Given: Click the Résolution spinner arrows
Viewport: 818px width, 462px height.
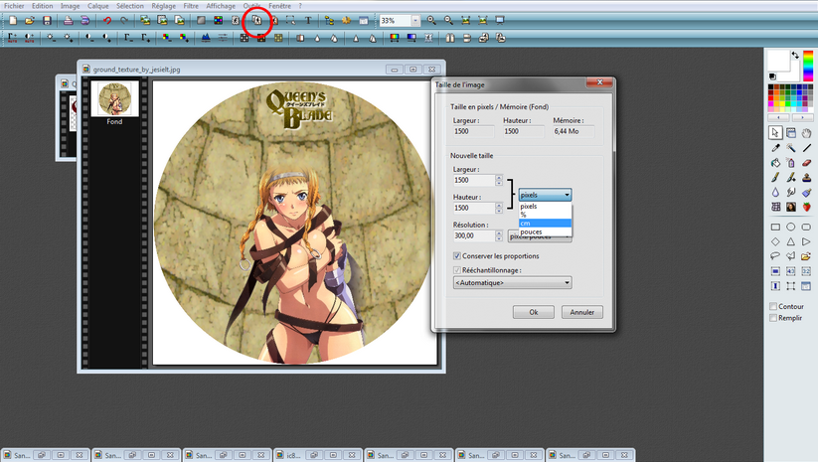Looking at the screenshot, I should [x=499, y=235].
